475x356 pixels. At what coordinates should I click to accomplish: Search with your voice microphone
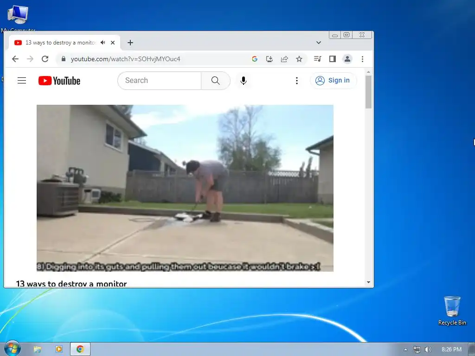pos(243,81)
